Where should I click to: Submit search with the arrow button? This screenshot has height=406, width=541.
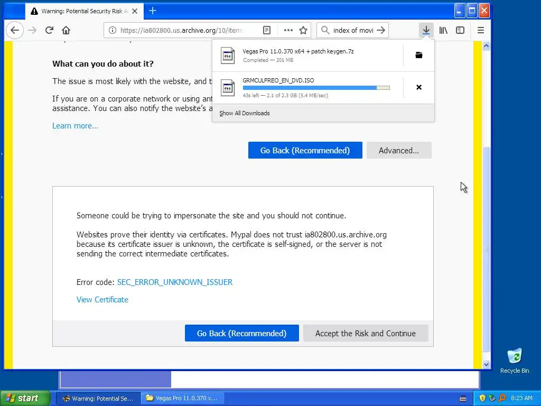[x=381, y=30]
